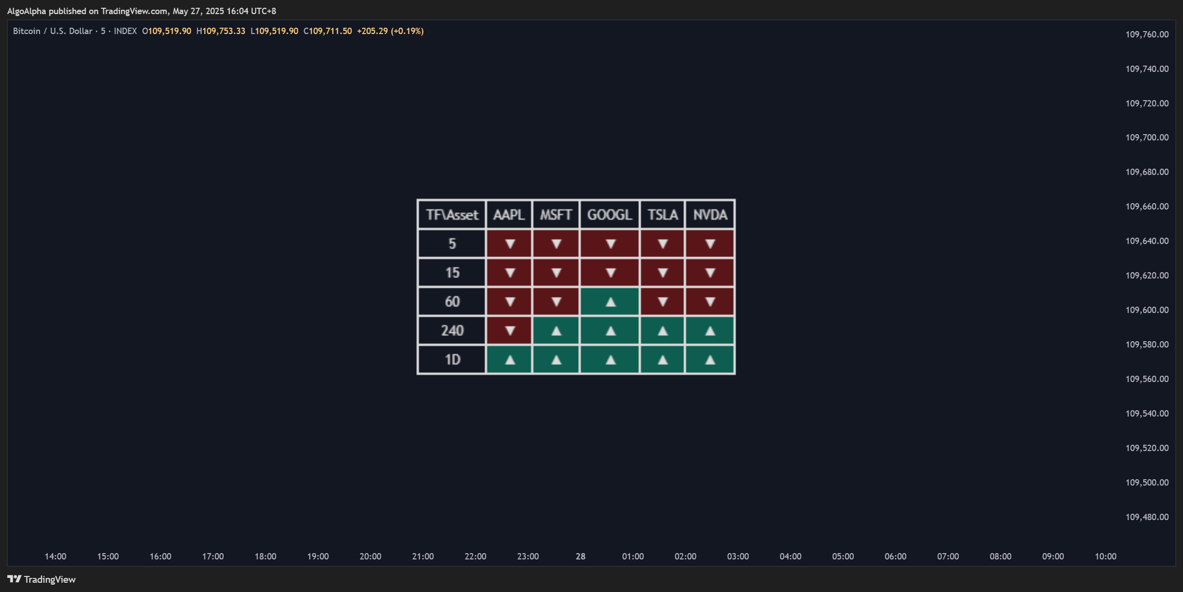This screenshot has height=592, width=1183.
Task: Click the 28 date label on time axis
Action: pos(581,557)
